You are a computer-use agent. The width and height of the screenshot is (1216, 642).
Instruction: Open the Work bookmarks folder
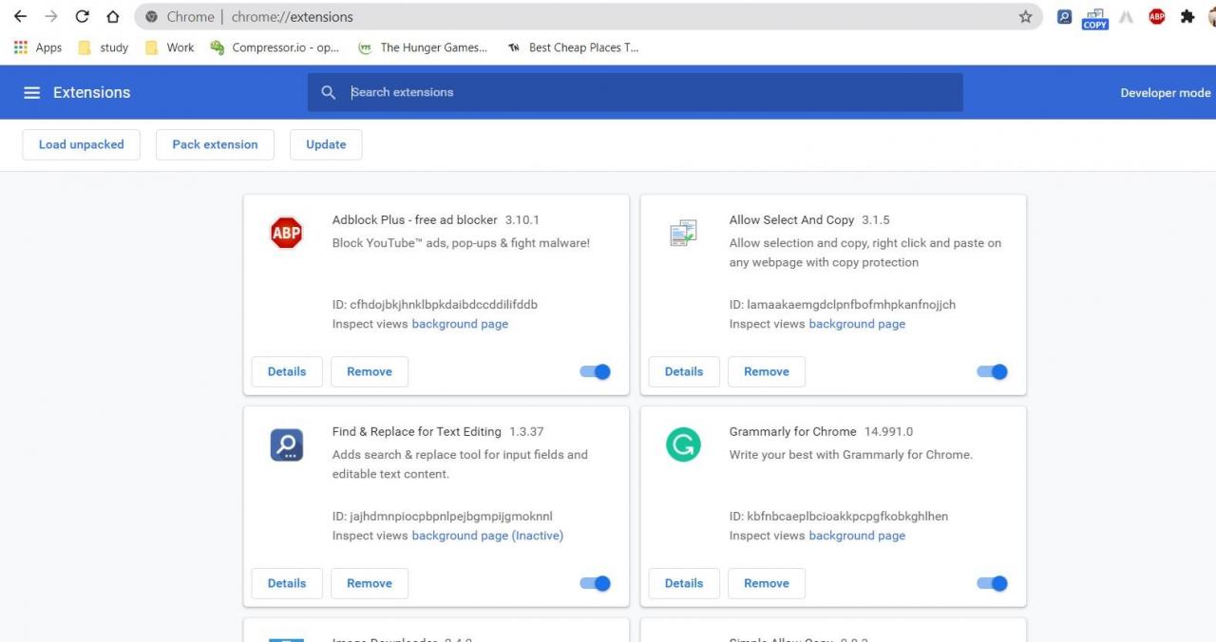tap(169, 47)
